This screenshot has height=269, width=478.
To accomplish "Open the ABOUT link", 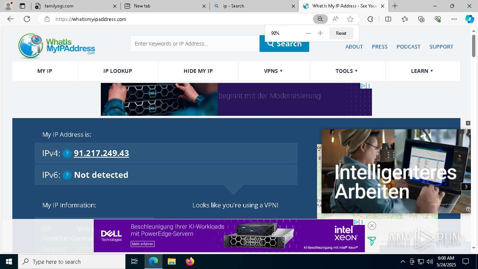I will [x=354, y=47].
